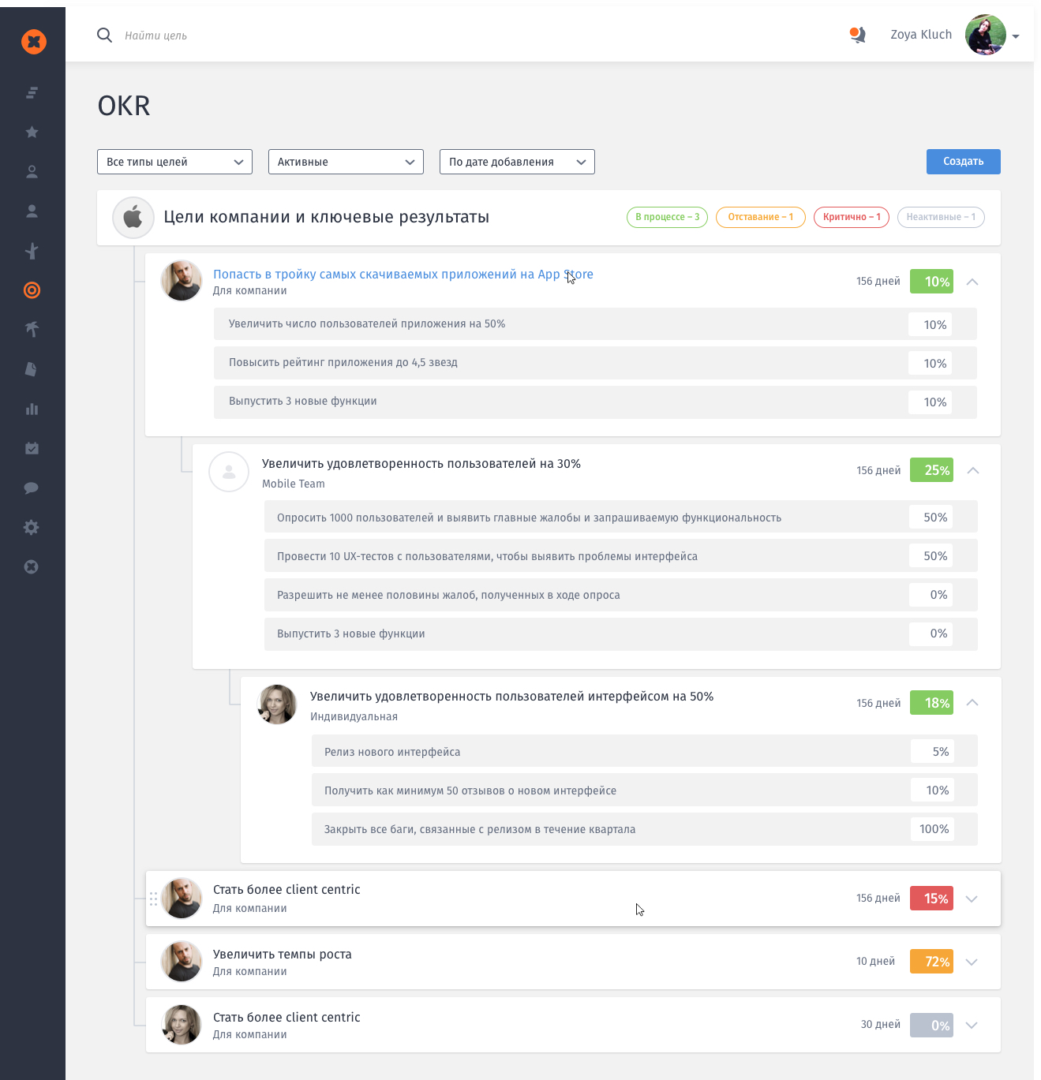Select 'Провести 10 UX-тестов' key result
This screenshot has width=1041, height=1080.
pyautogui.click(x=621, y=555)
